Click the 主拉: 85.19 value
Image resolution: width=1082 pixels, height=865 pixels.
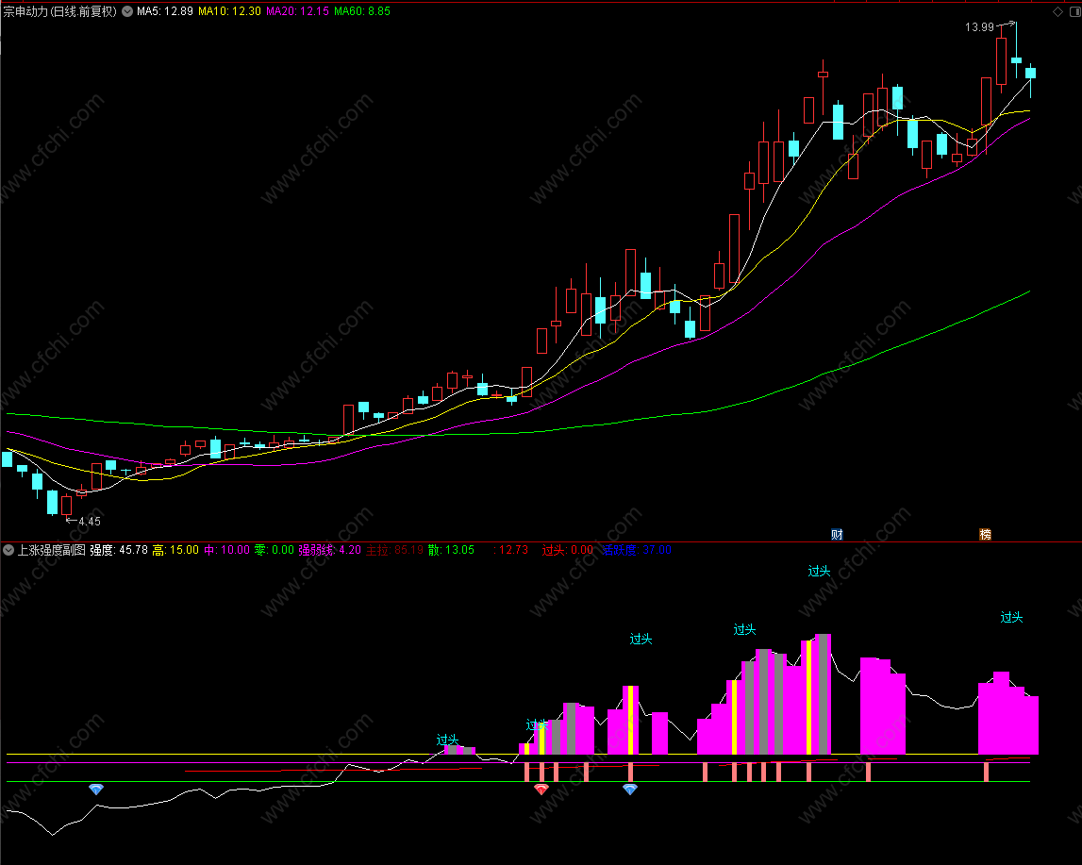pyautogui.click(x=394, y=550)
